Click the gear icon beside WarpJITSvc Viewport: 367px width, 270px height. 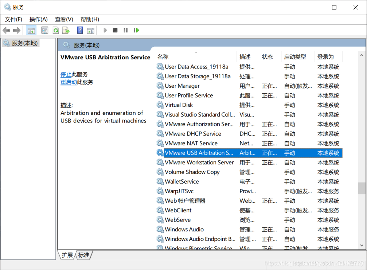[x=160, y=191]
